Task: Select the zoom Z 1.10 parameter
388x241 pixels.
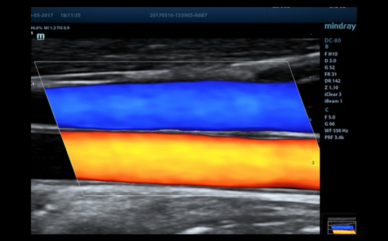Action: pos(331,87)
